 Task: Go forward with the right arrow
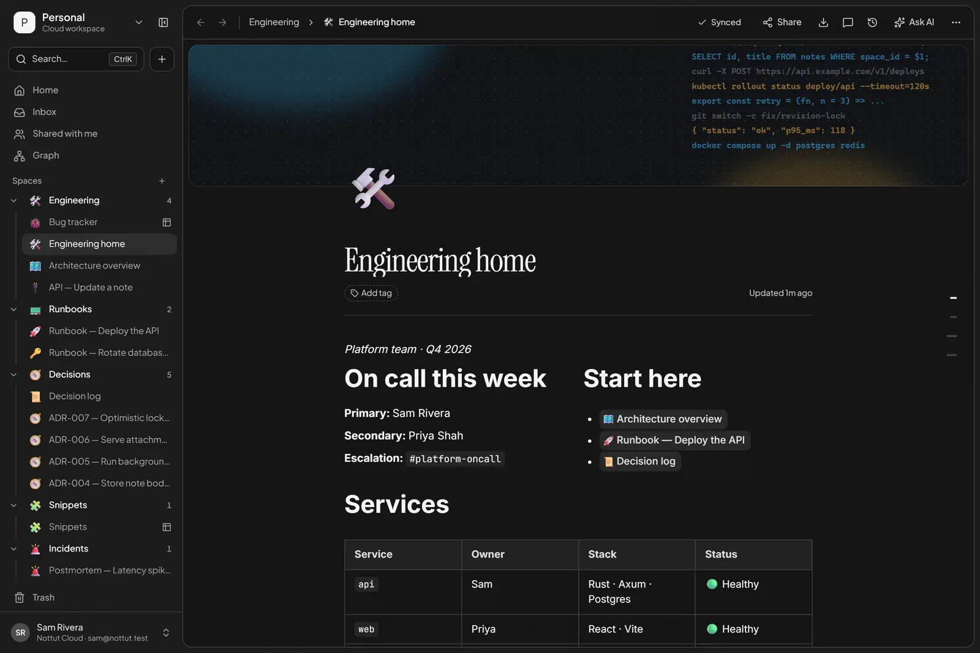[x=223, y=23]
